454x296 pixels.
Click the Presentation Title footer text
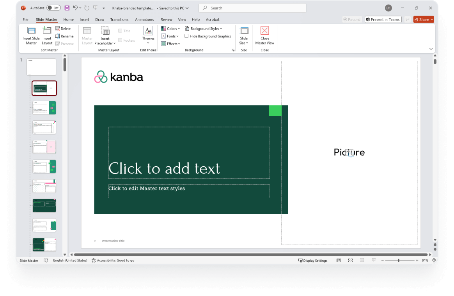[x=113, y=241]
